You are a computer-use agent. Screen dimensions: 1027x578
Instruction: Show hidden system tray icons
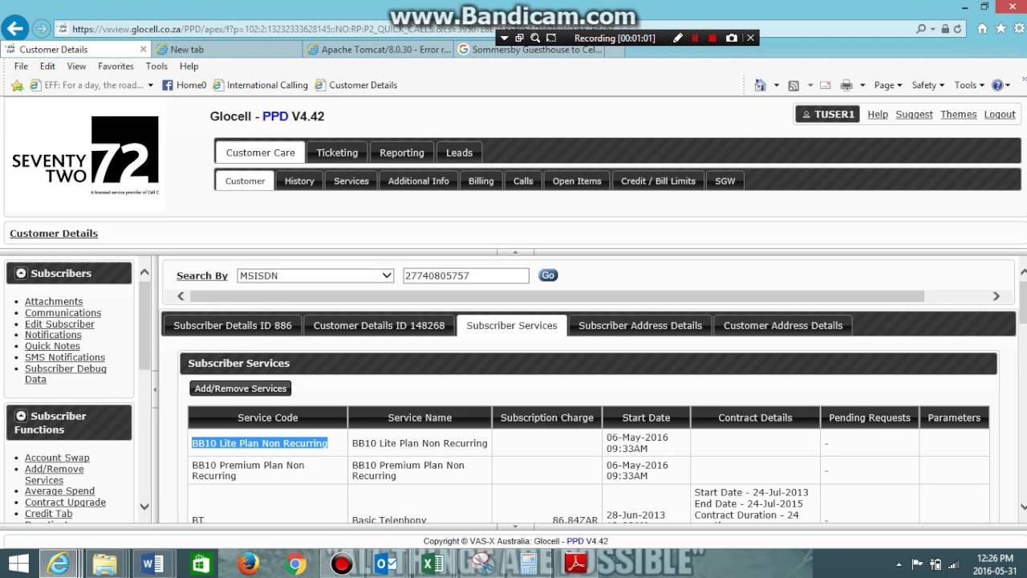pos(899,564)
